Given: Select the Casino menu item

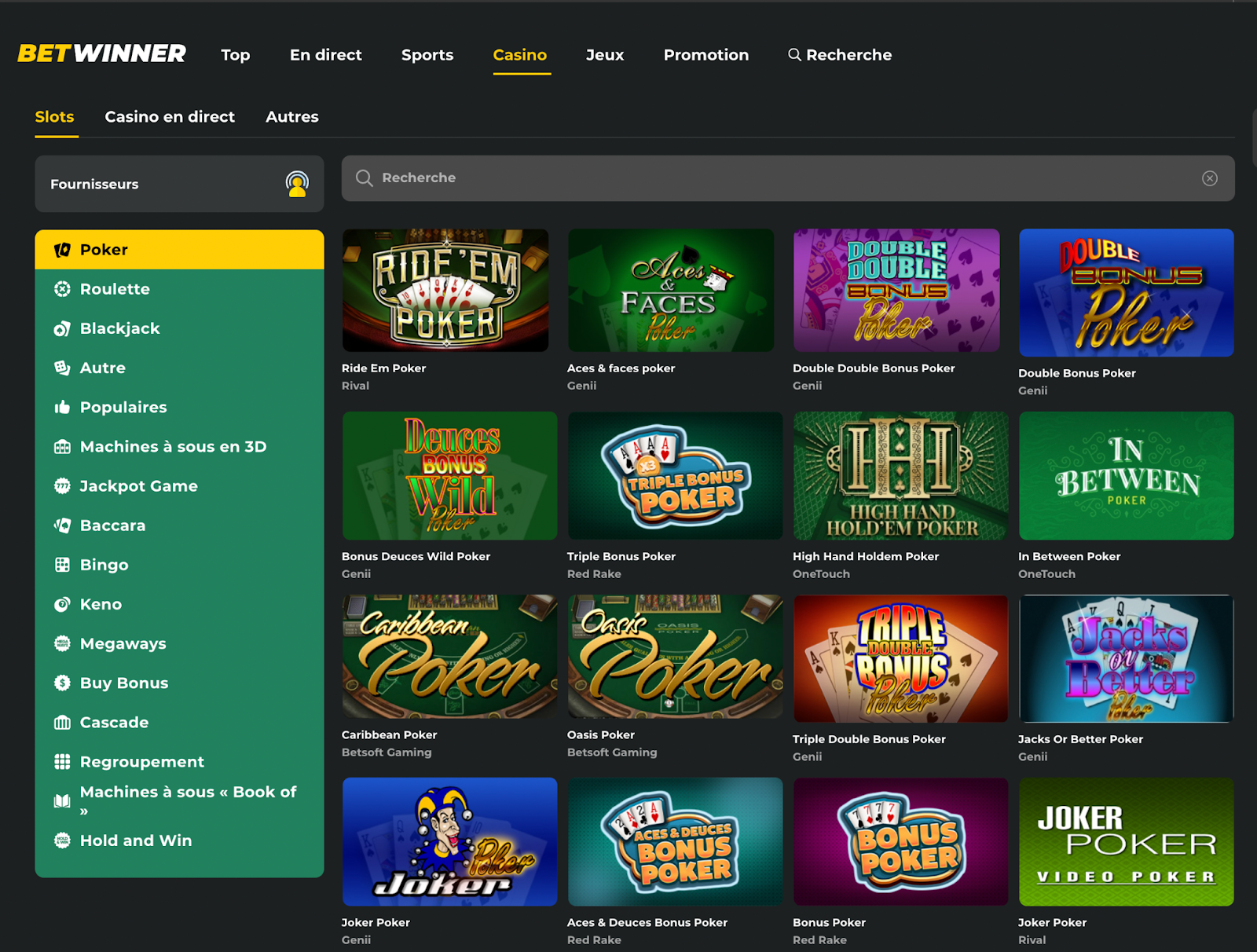Looking at the screenshot, I should [x=520, y=55].
